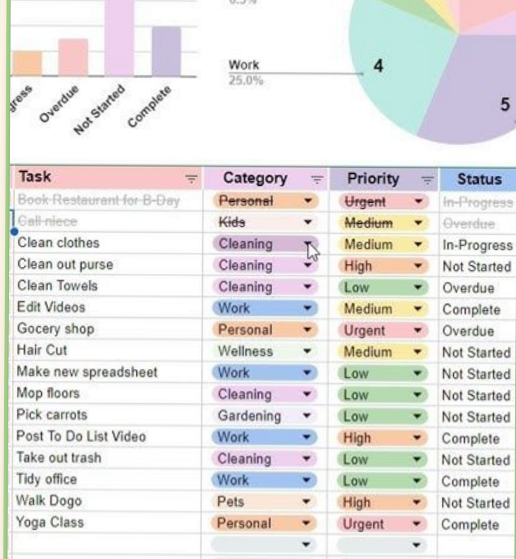Select the Status column header

pos(479,179)
